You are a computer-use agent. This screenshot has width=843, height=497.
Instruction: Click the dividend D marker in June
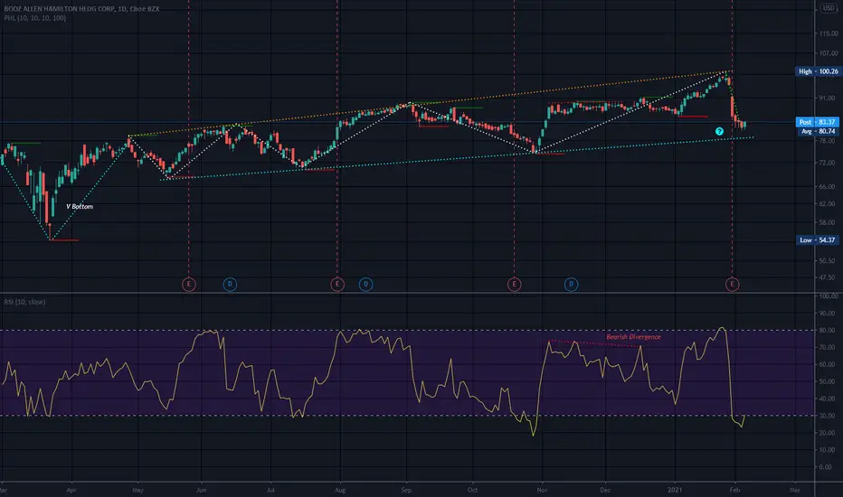pyautogui.click(x=230, y=285)
